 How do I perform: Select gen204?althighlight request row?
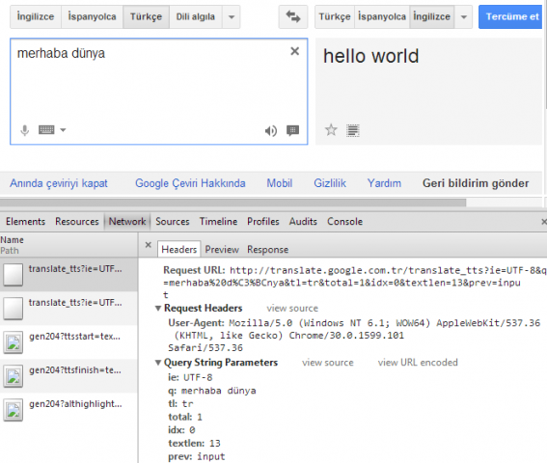pos(68,410)
